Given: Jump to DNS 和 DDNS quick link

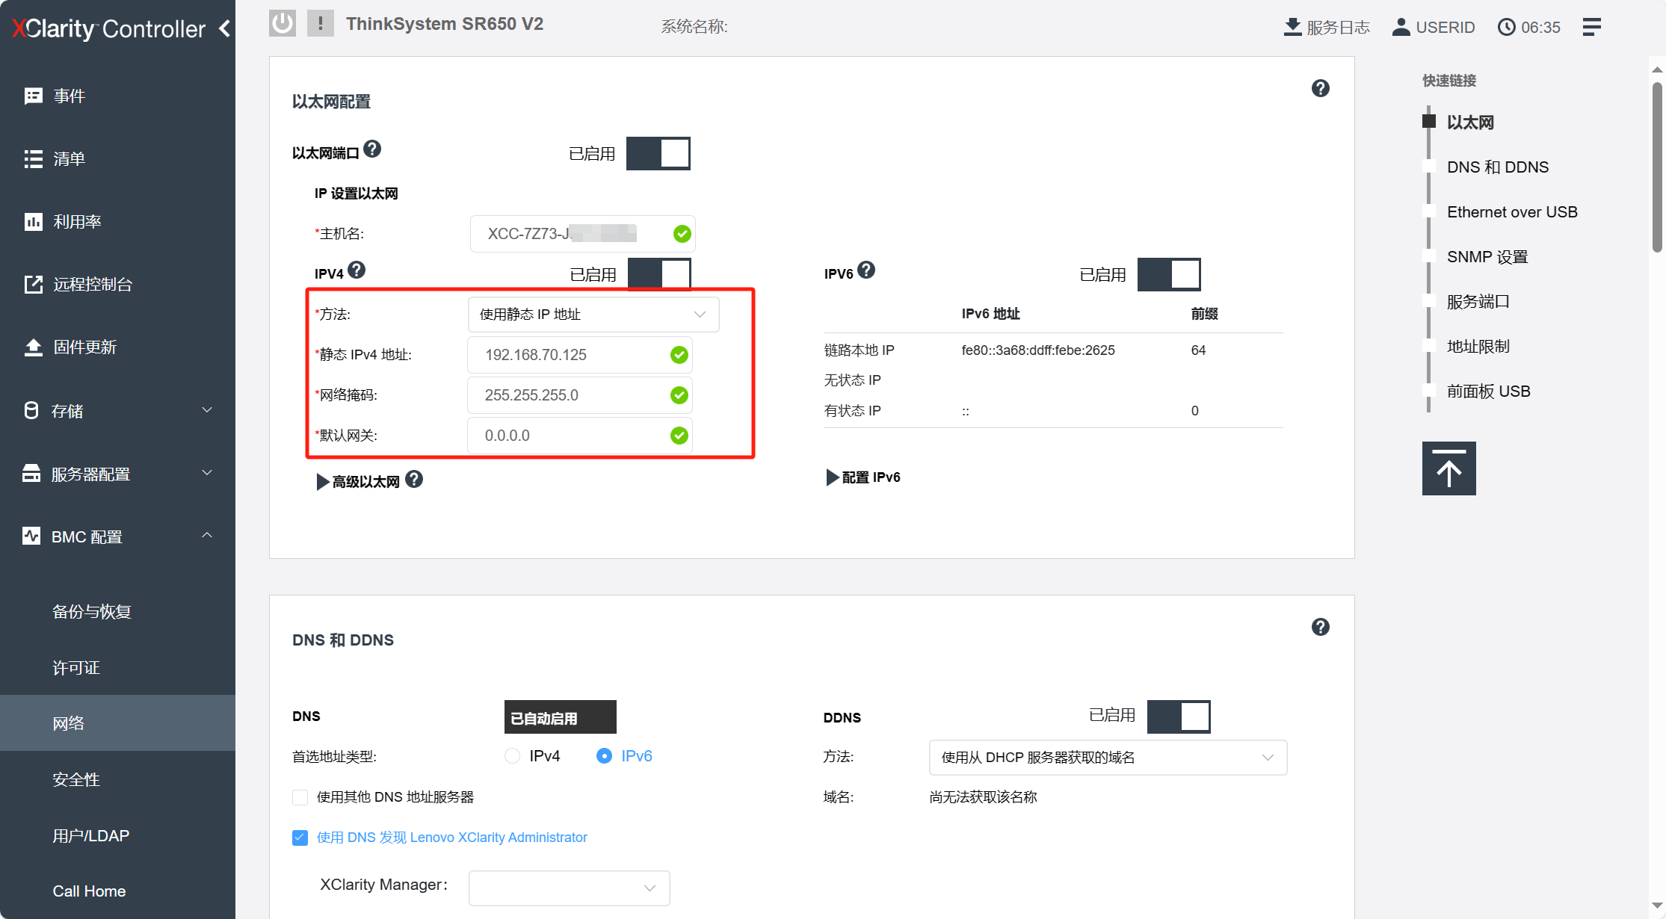Looking at the screenshot, I should pyautogui.click(x=1498, y=167).
